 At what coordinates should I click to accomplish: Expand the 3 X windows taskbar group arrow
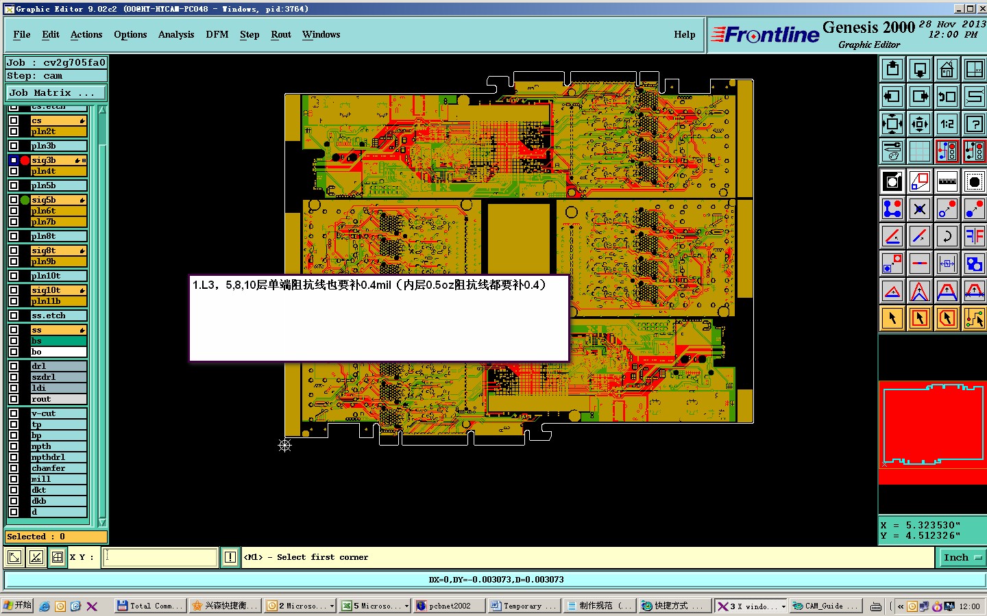pyautogui.click(x=783, y=606)
